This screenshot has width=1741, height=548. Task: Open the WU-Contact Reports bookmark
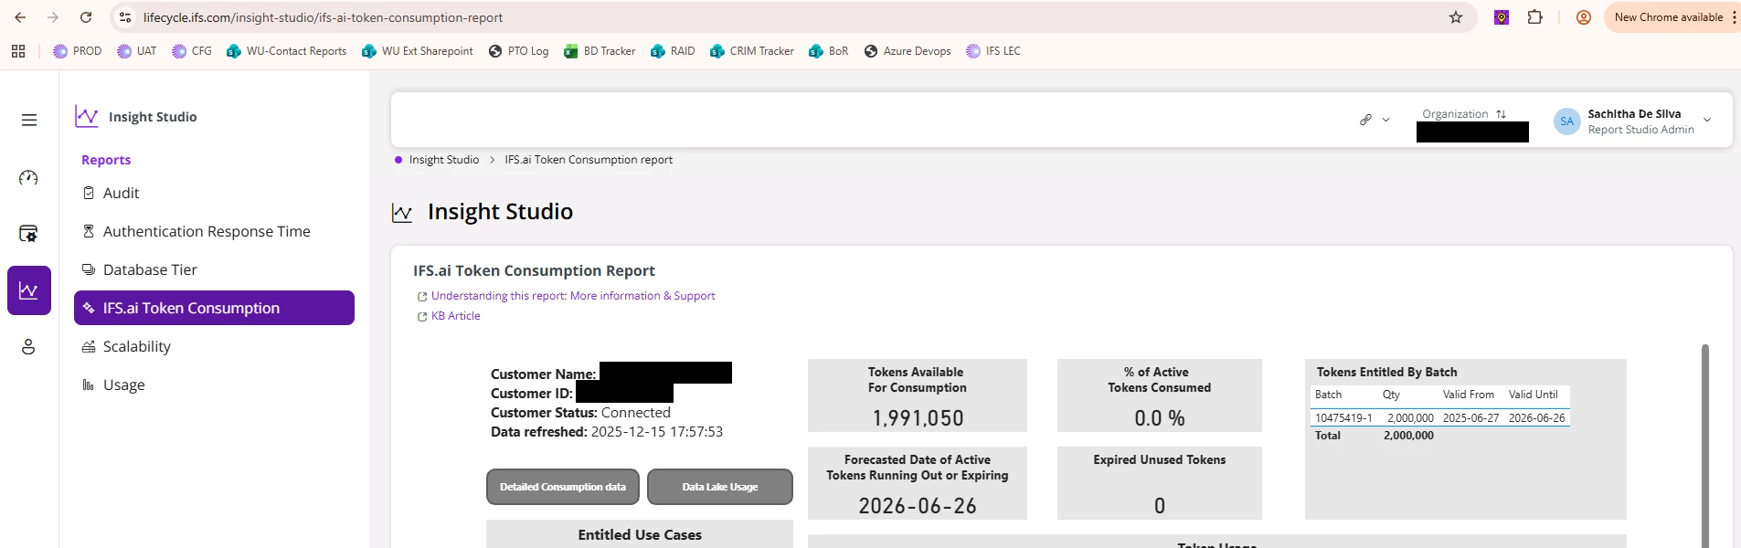(x=287, y=51)
